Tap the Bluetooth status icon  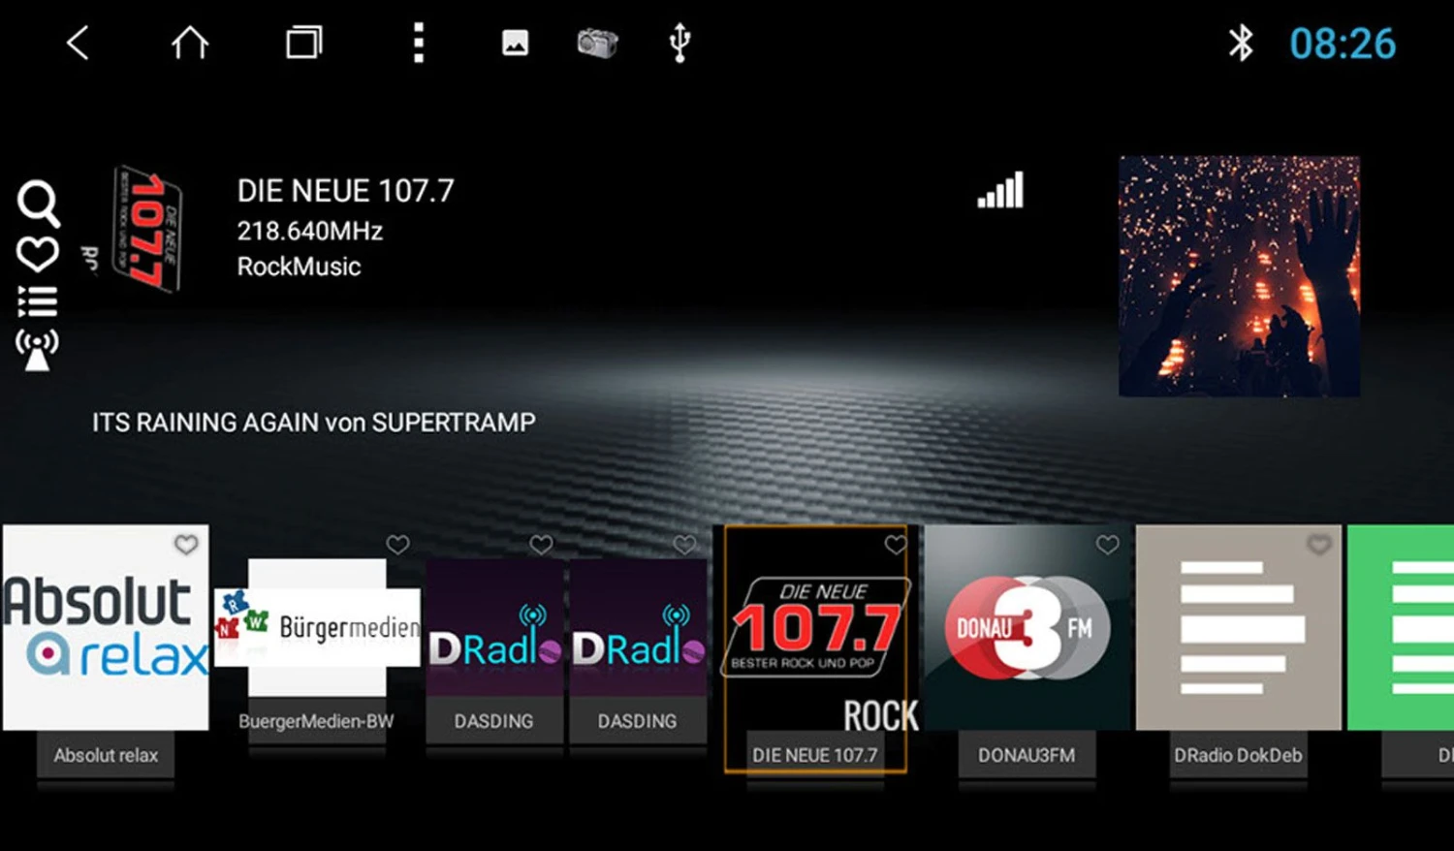(1241, 43)
